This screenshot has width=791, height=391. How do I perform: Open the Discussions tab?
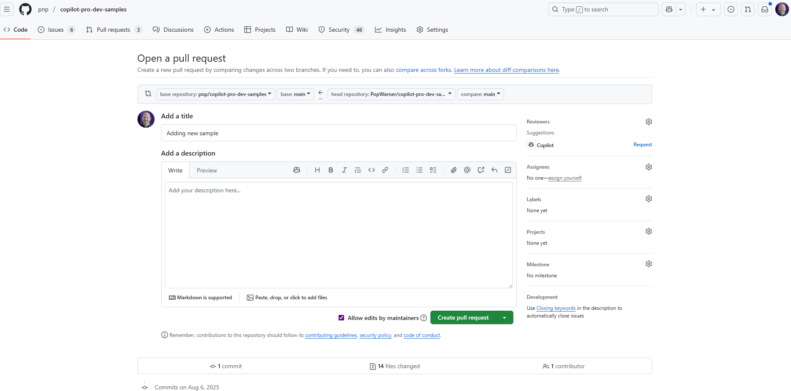pyautogui.click(x=173, y=30)
